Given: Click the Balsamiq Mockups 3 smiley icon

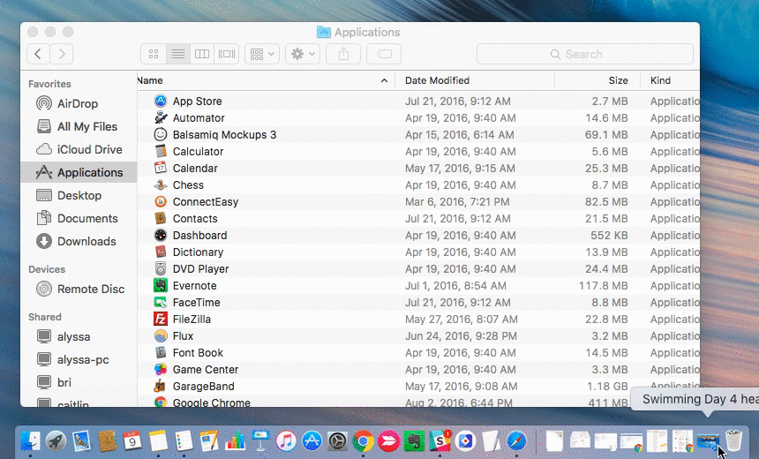Looking at the screenshot, I should [x=161, y=134].
